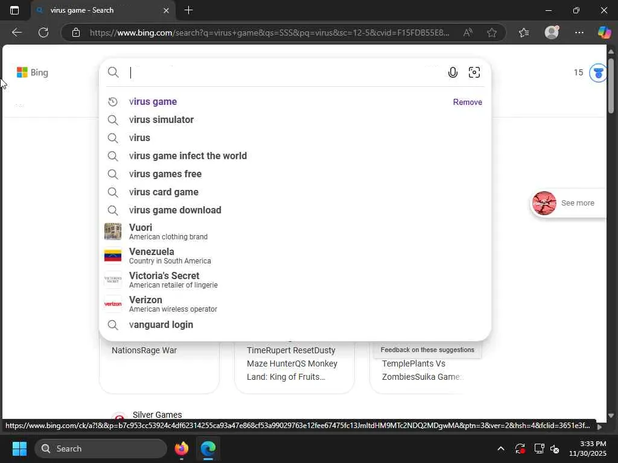This screenshot has height=463, width=618.
Task: Open Feedback on these suggestions
Action: [427, 350]
